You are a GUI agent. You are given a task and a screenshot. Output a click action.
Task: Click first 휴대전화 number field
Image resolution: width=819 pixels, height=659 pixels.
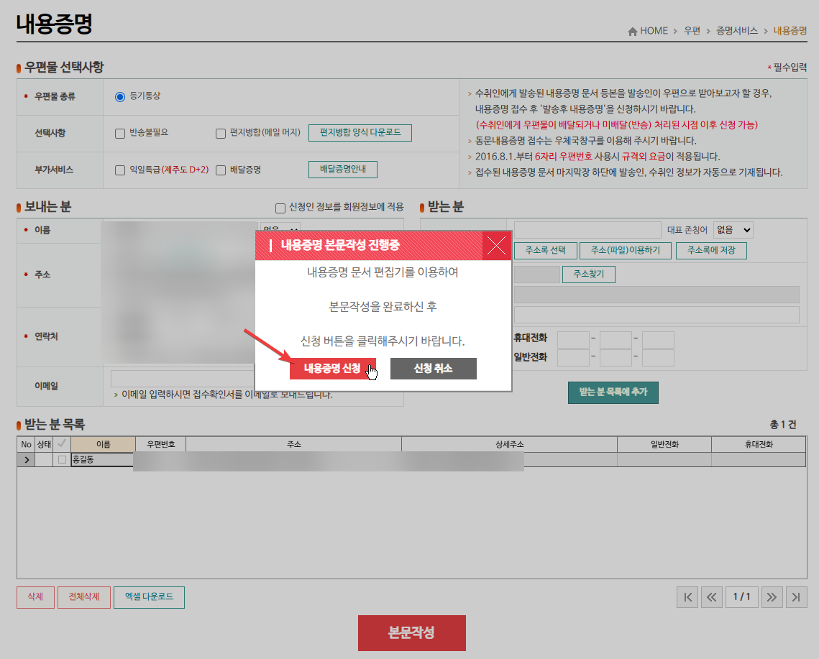coord(573,339)
